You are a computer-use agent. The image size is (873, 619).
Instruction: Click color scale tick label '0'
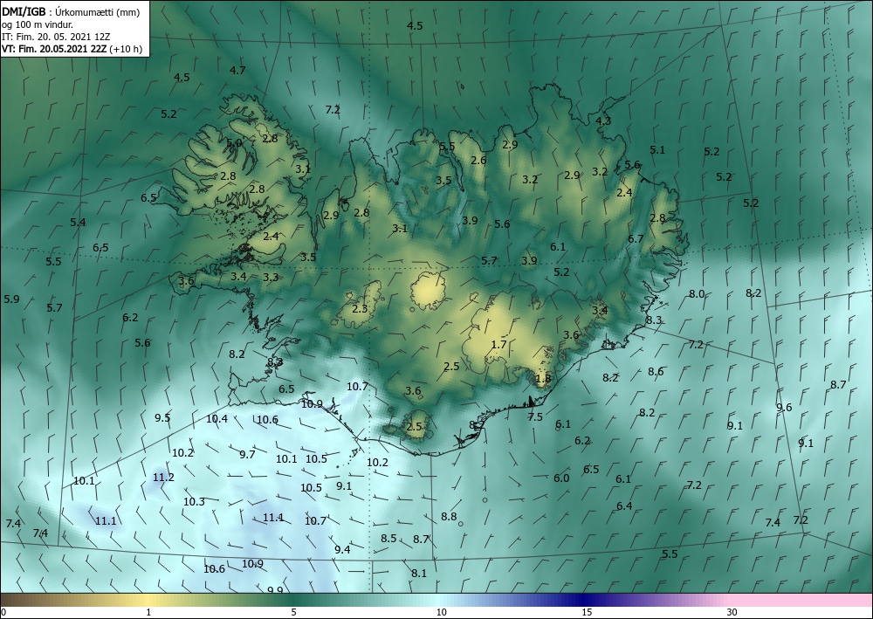click(3, 613)
